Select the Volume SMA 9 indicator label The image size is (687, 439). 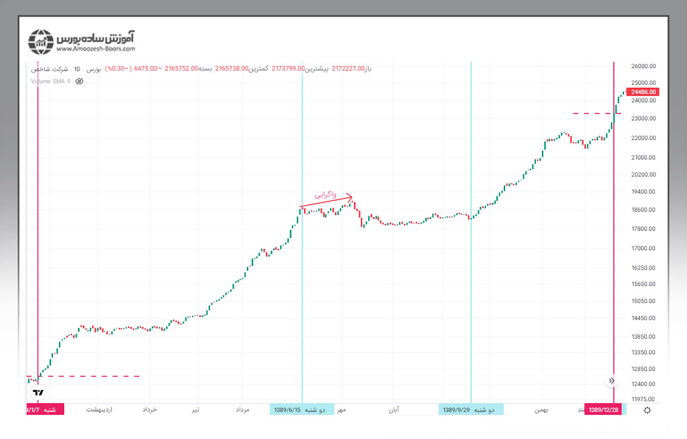[51, 81]
